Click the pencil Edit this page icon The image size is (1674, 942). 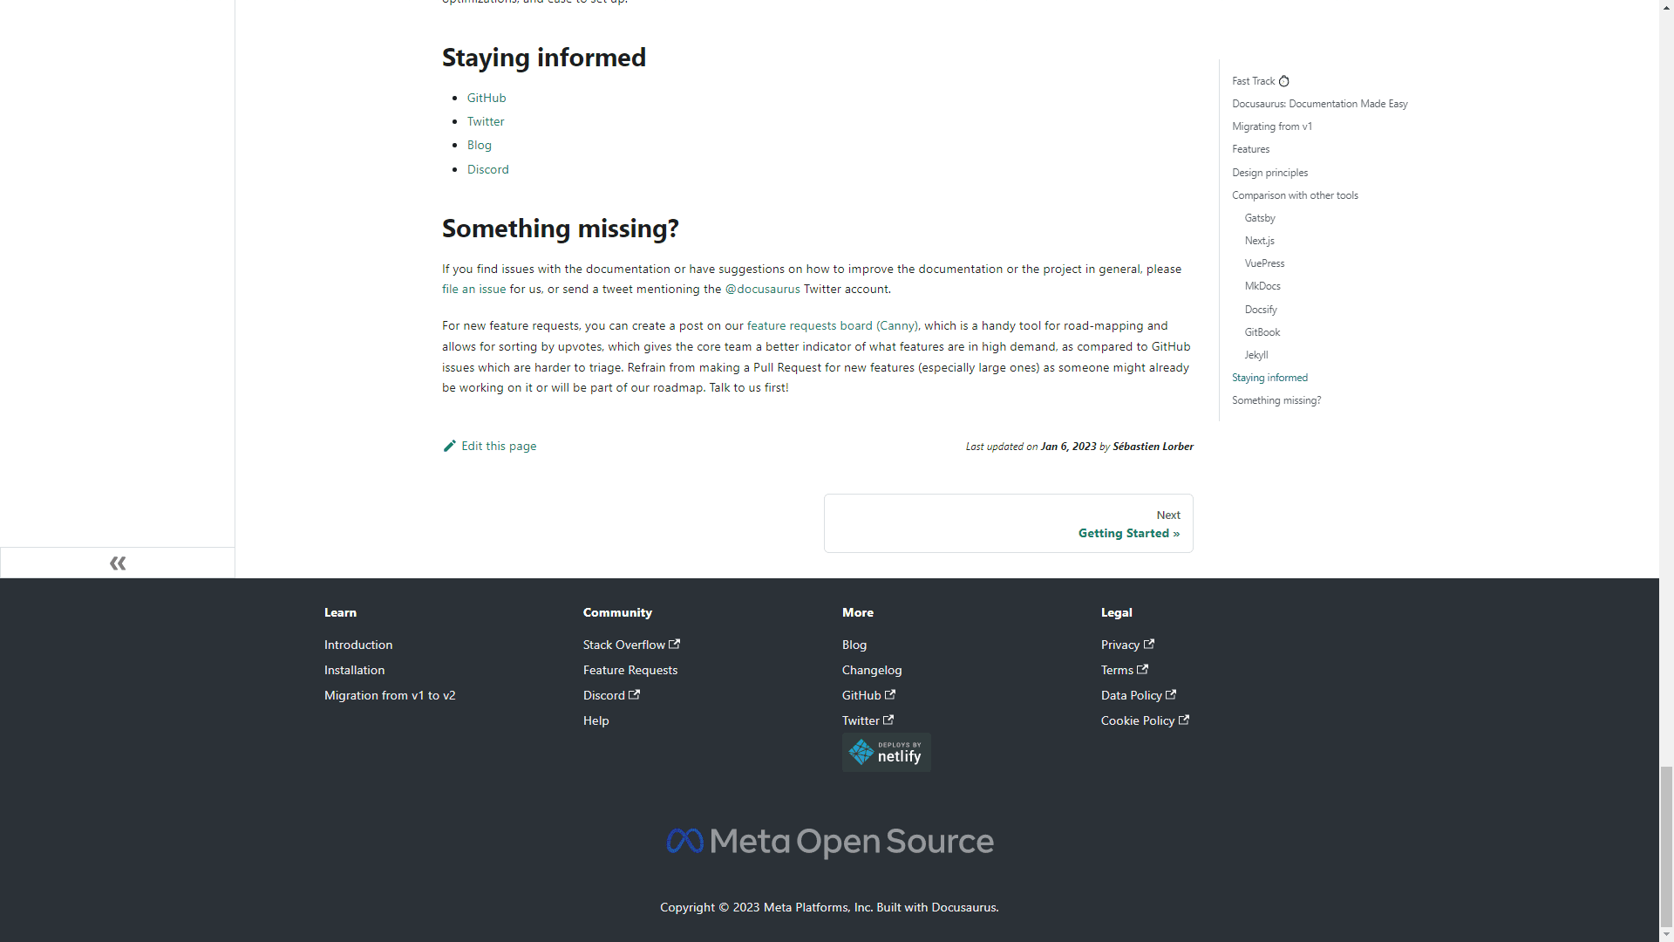[x=450, y=445]
